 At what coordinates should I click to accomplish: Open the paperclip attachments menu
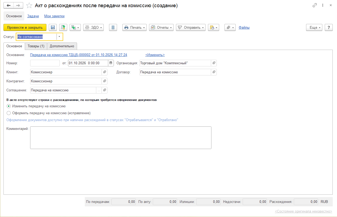coord(230,27)
